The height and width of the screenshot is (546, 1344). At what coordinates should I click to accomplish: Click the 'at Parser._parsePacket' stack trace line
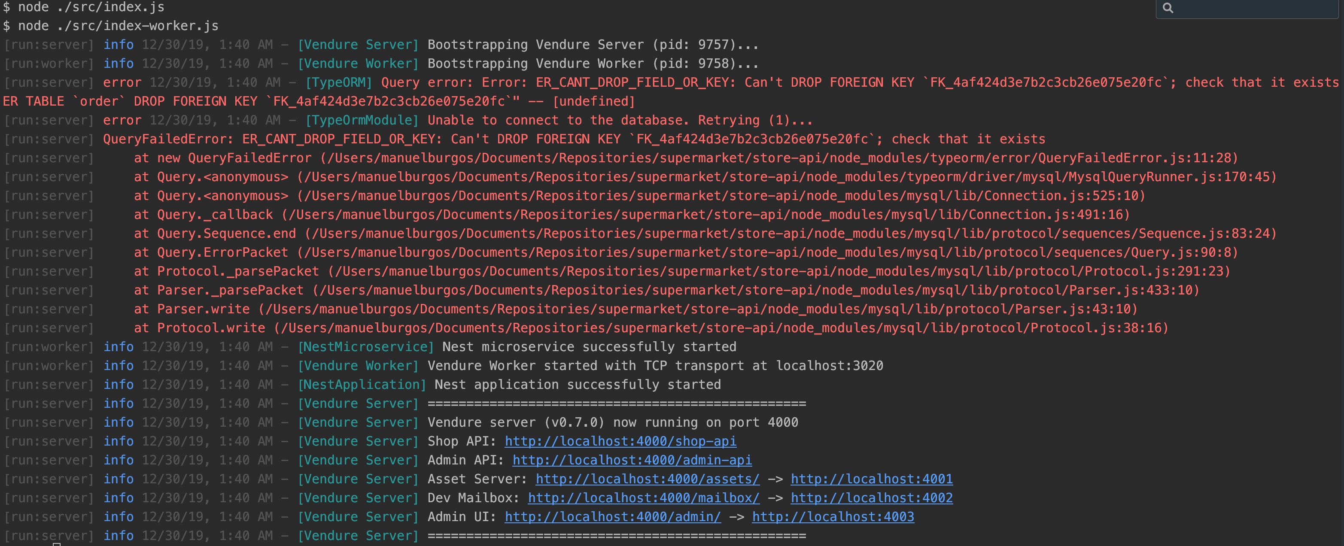coord(666,291)
